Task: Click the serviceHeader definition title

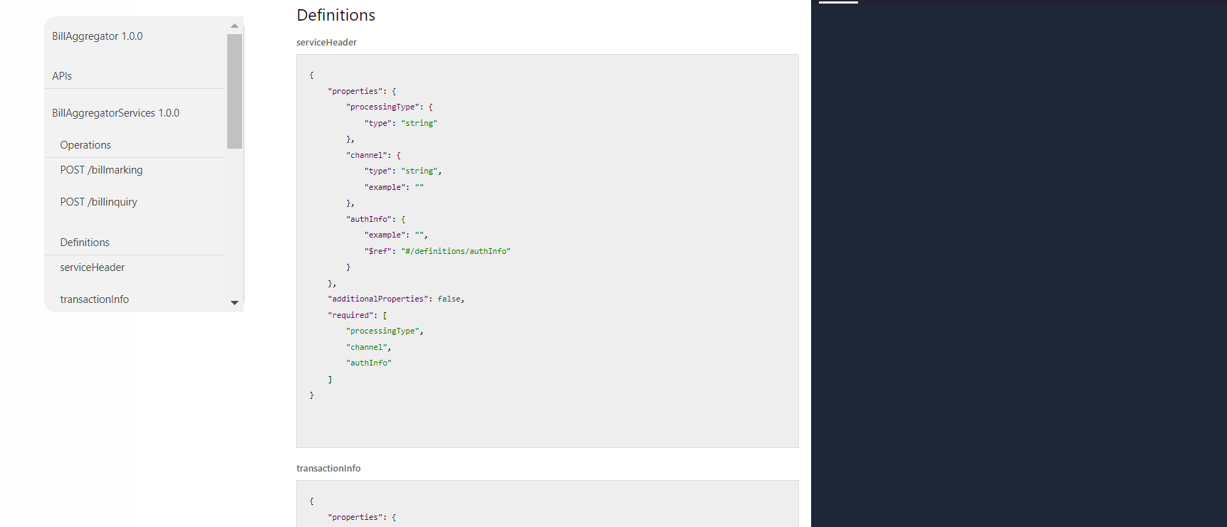Action: 326,43
